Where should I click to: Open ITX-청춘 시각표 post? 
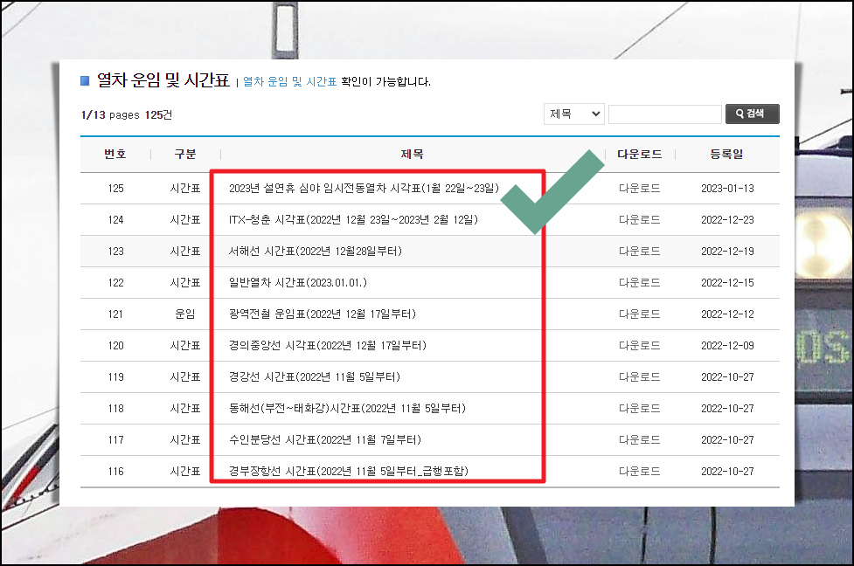click(x=353, y=220)
